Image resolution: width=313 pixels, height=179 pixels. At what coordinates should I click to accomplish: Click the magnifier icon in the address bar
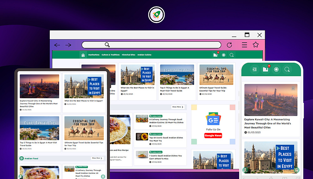pyautogui.click(x=107, y=45)
